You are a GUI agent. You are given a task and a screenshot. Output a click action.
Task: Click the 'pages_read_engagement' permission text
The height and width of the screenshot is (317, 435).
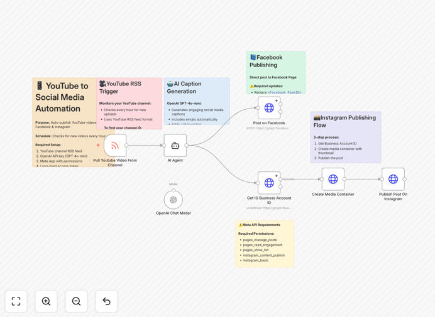(x=263, y=245)
